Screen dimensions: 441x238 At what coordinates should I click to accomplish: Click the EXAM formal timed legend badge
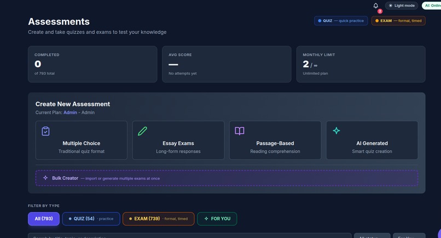click(398, 21)
